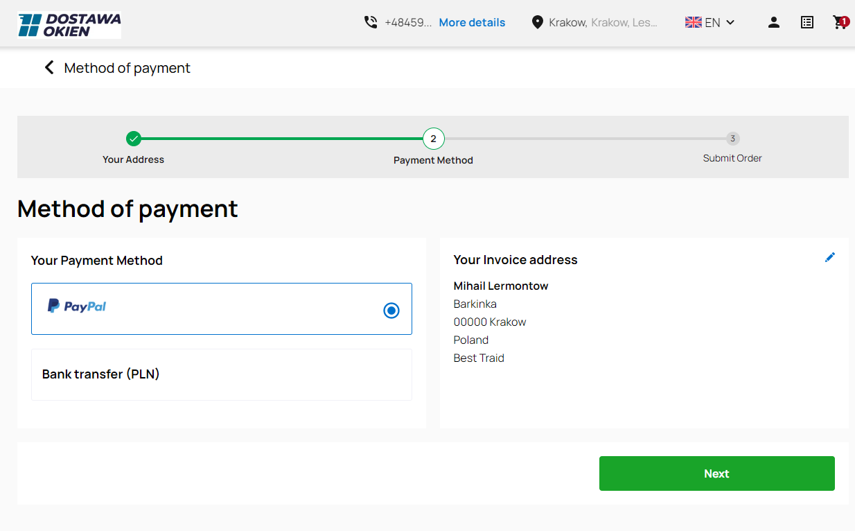Click the Dostawa Okien logo
Viewport: 855px width, 531px height.
point(69,25)
